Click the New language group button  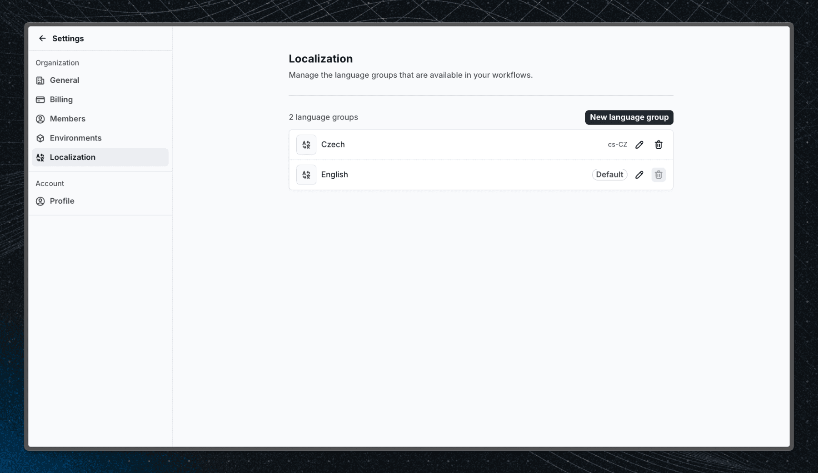coord(629,117)
